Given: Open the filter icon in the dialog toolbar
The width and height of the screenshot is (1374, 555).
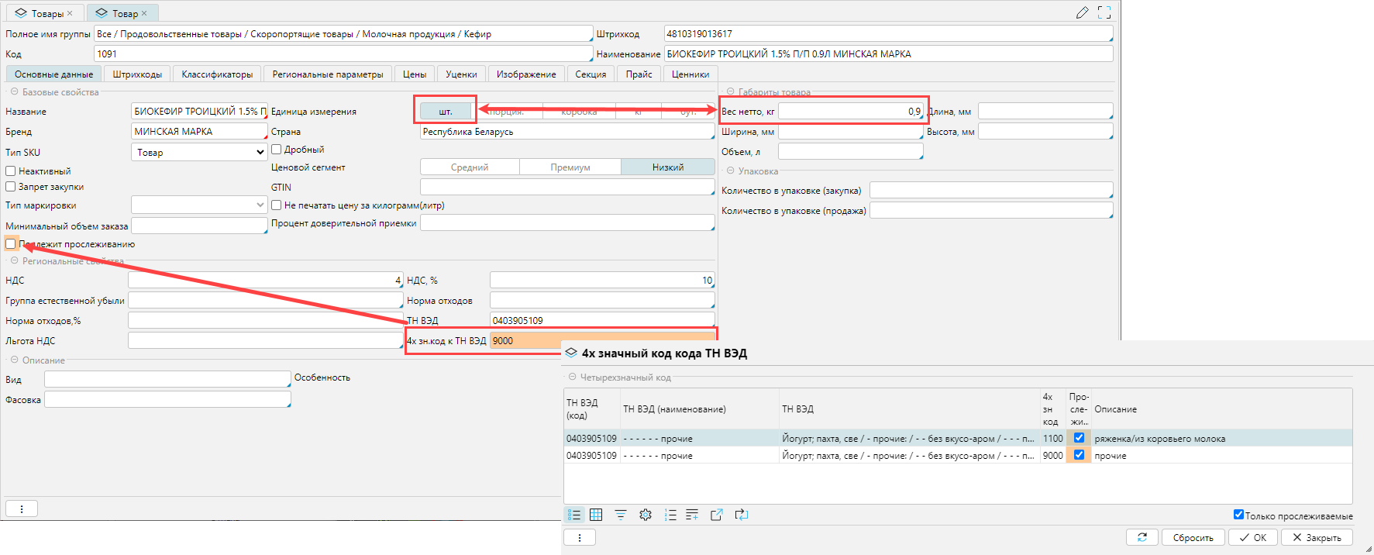Looking at the screenshot, I should click(x=621, y=515).
